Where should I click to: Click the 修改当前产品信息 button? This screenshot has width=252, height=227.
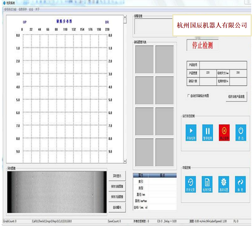237,96
